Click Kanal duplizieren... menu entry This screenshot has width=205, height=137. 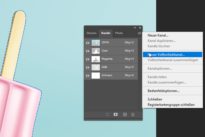point(162,41)
